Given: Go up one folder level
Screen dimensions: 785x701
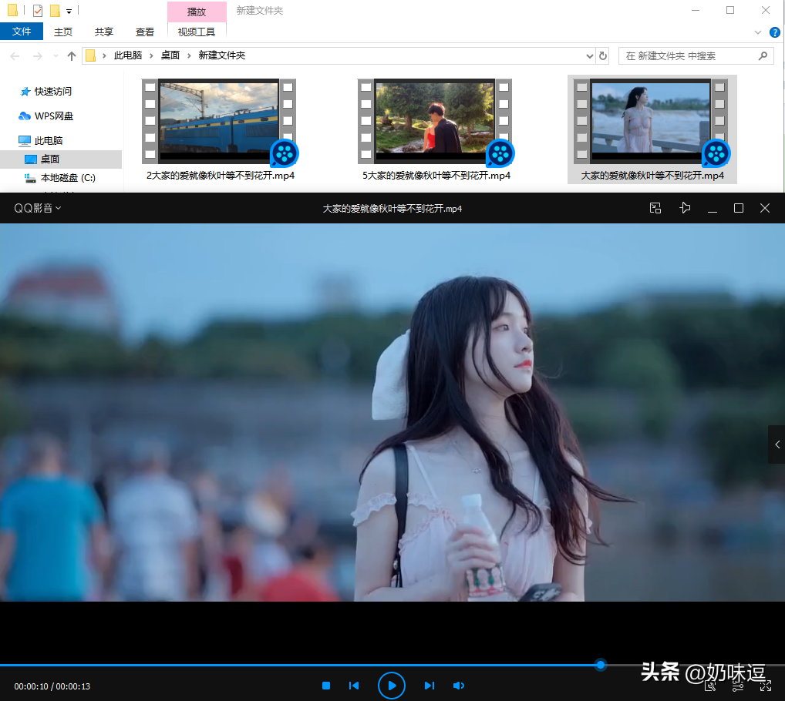Looking at the screenshot, I should click(x=72, y=56).
